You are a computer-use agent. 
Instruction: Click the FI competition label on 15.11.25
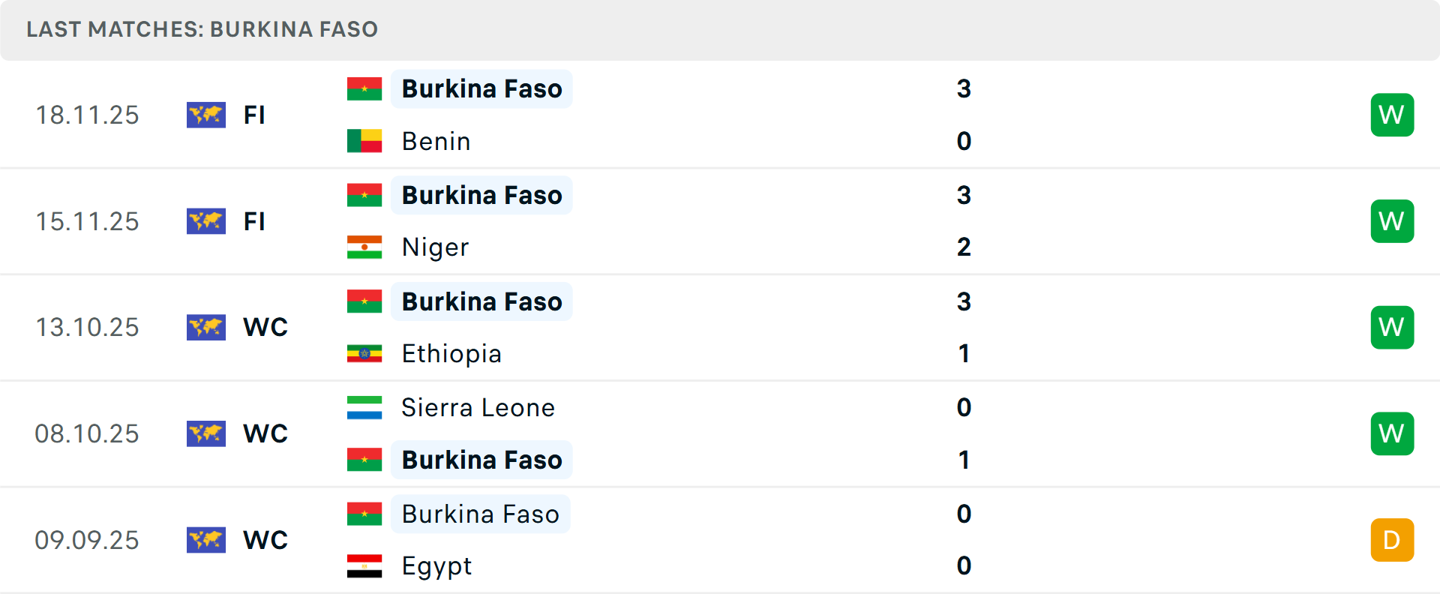pyautogui.click(x=254, y=221)
